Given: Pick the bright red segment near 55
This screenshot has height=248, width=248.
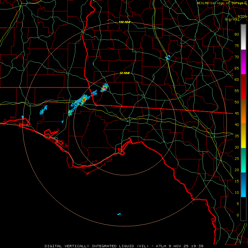Looking at the screenshot, I should pyautogui.click(x=243, y=93).
